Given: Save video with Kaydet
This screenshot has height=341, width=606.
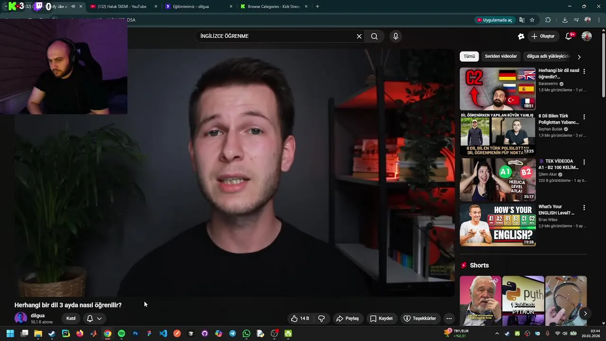Looking at the screenshot, I should click(x=382, y=319).
